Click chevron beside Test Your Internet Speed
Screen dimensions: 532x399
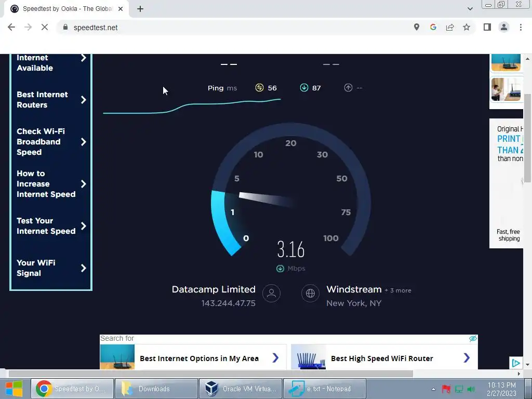pos(84,226)
